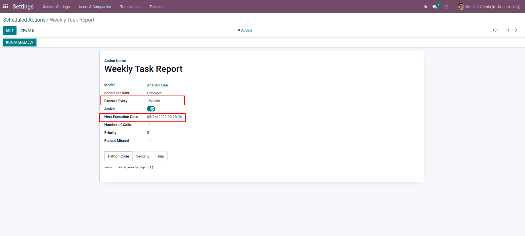This screenshot has width=525, height=236.
Task: Click the Edit button
Action: pos(10,30)
